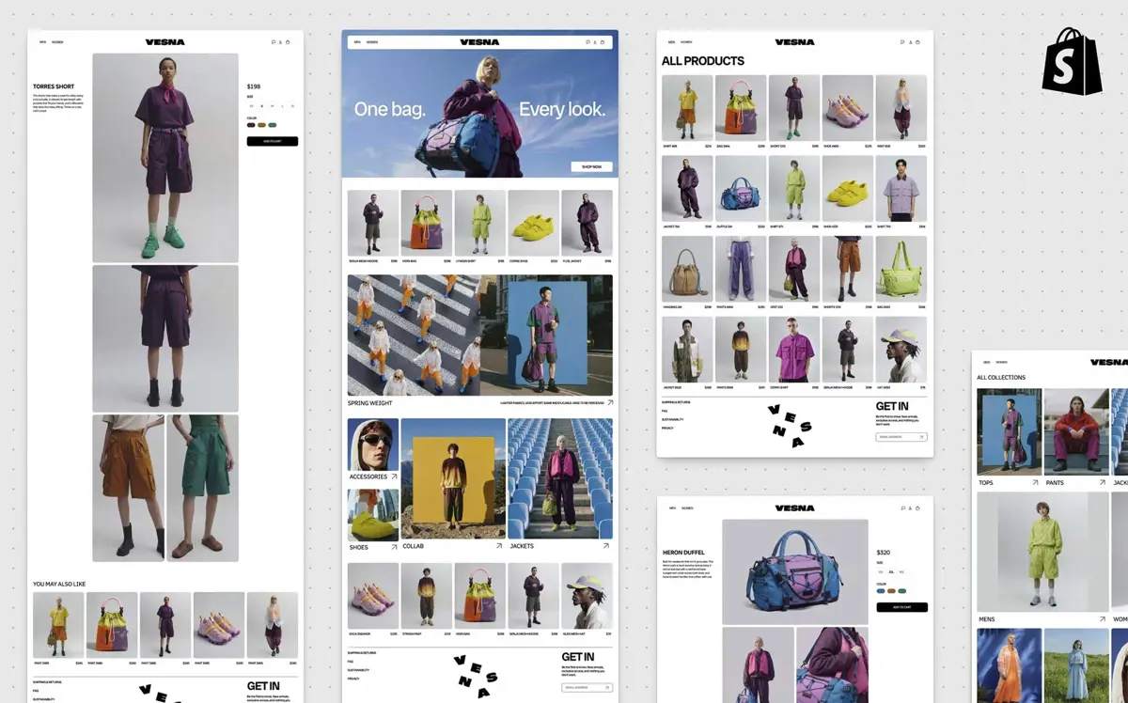Open cart icon on All Products page

917,42
